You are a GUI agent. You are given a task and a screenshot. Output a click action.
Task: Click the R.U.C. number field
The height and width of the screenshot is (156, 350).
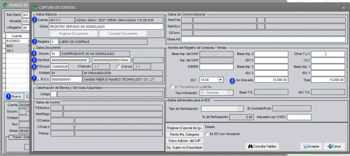pyautogui.click(x=67, y=79)
